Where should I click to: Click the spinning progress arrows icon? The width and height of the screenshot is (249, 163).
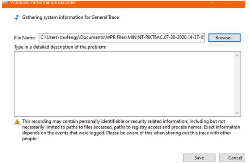click(17, 17)
